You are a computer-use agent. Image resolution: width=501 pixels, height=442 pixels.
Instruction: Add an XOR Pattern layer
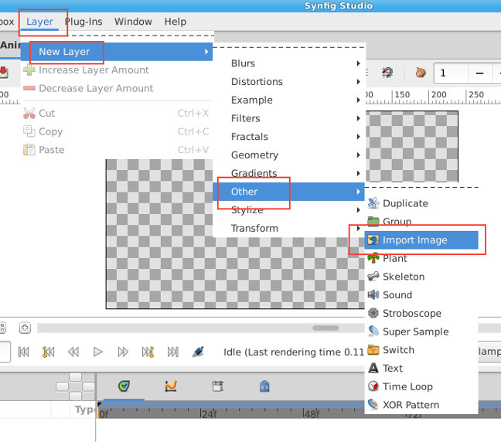pos(421,405)
